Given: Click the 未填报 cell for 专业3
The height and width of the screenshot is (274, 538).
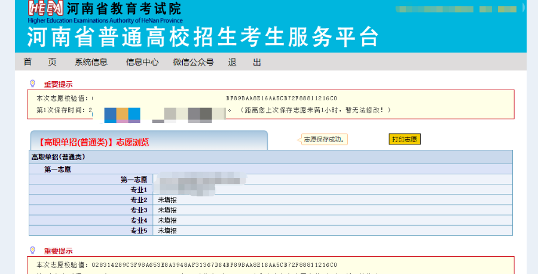Looking at the screenshot, I should click(167, 210).
